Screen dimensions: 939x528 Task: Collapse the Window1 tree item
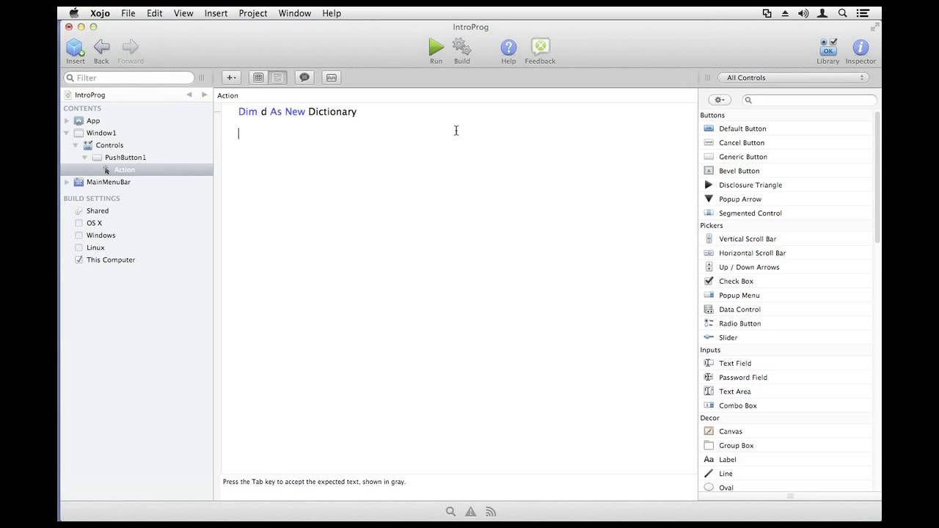(67, 133)
